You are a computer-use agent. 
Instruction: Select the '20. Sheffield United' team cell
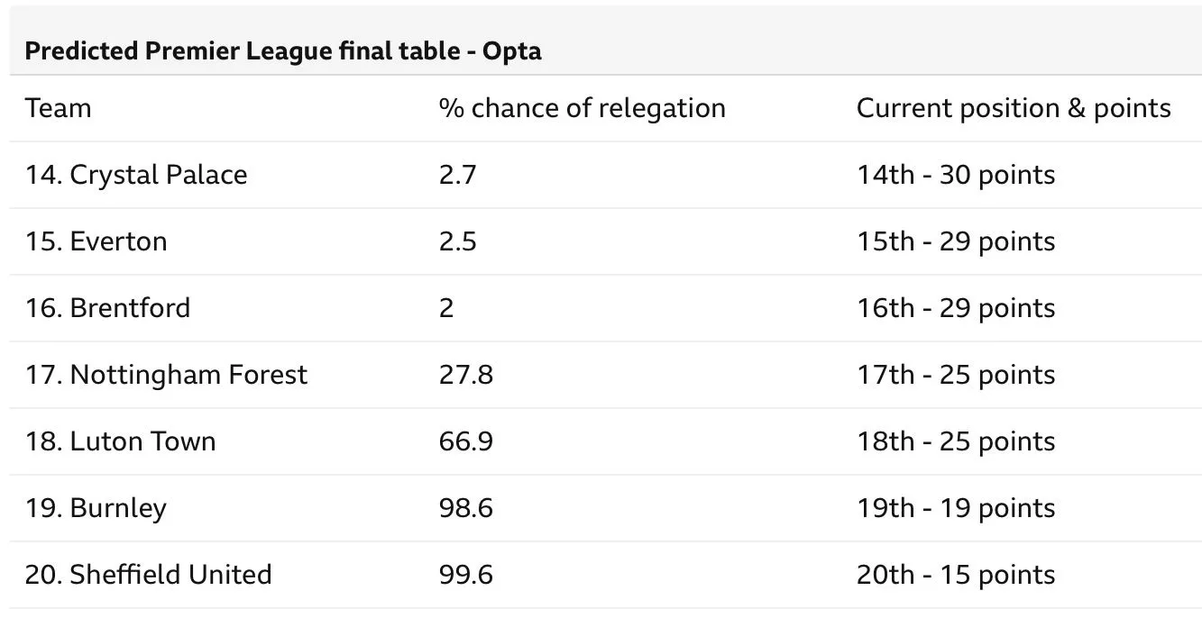148,575
